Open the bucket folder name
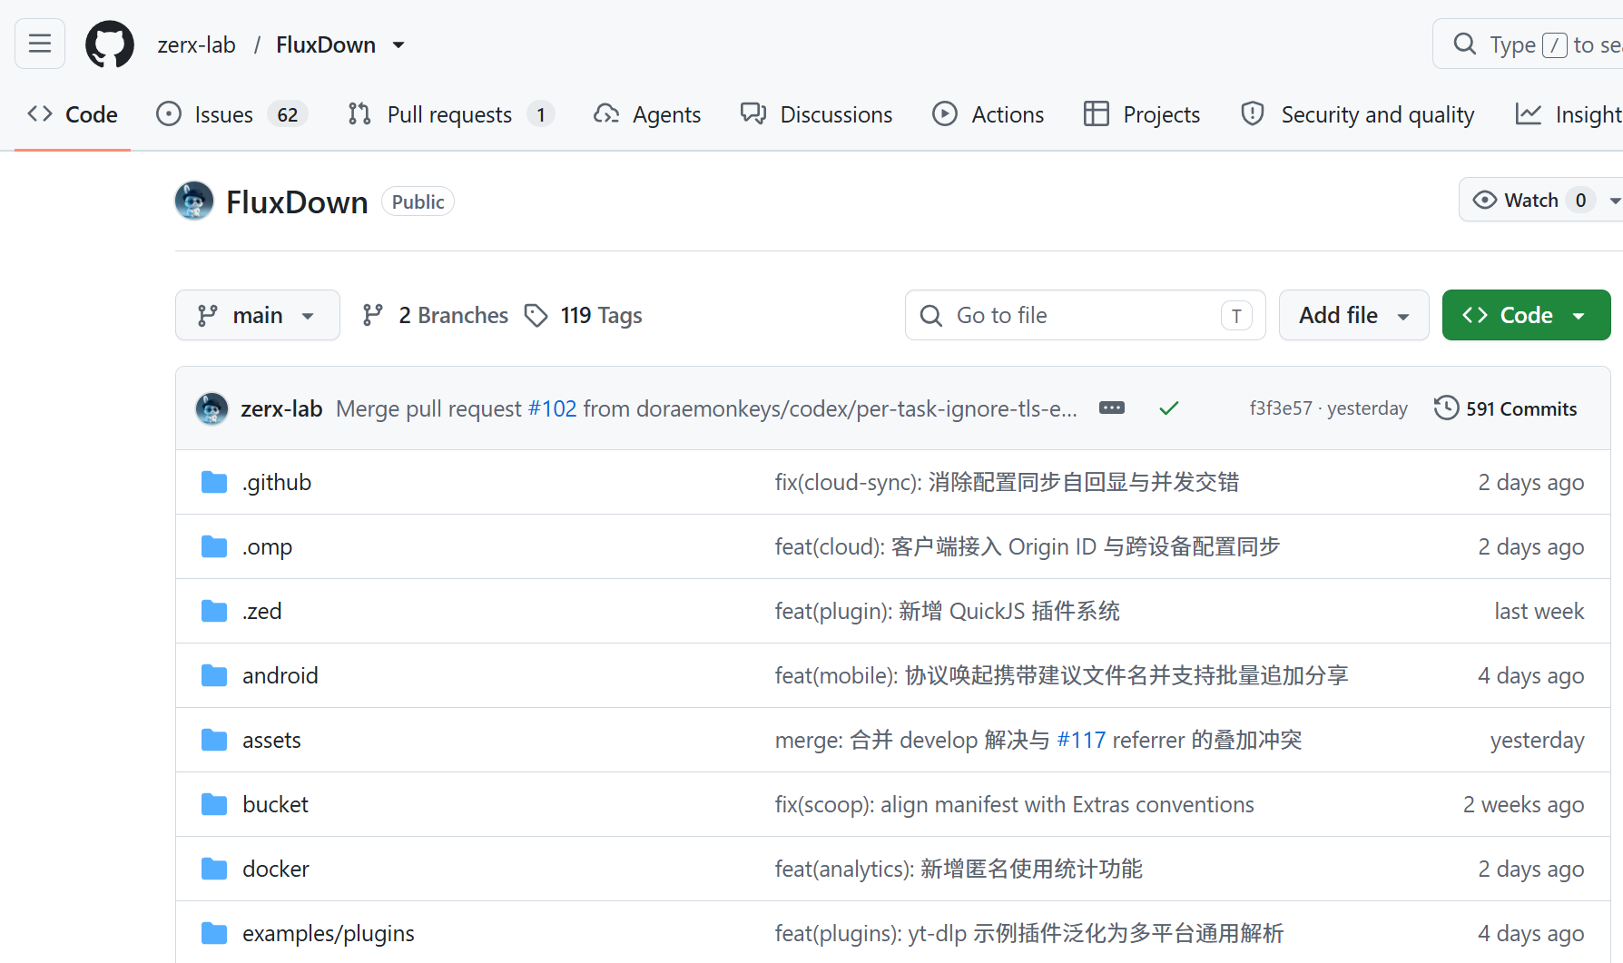The image size is (1623, 963). (x=275, y=804)
